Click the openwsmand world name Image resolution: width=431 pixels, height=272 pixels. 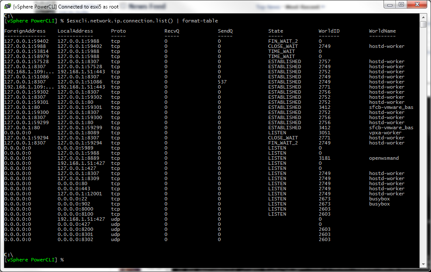pos(384,158)
